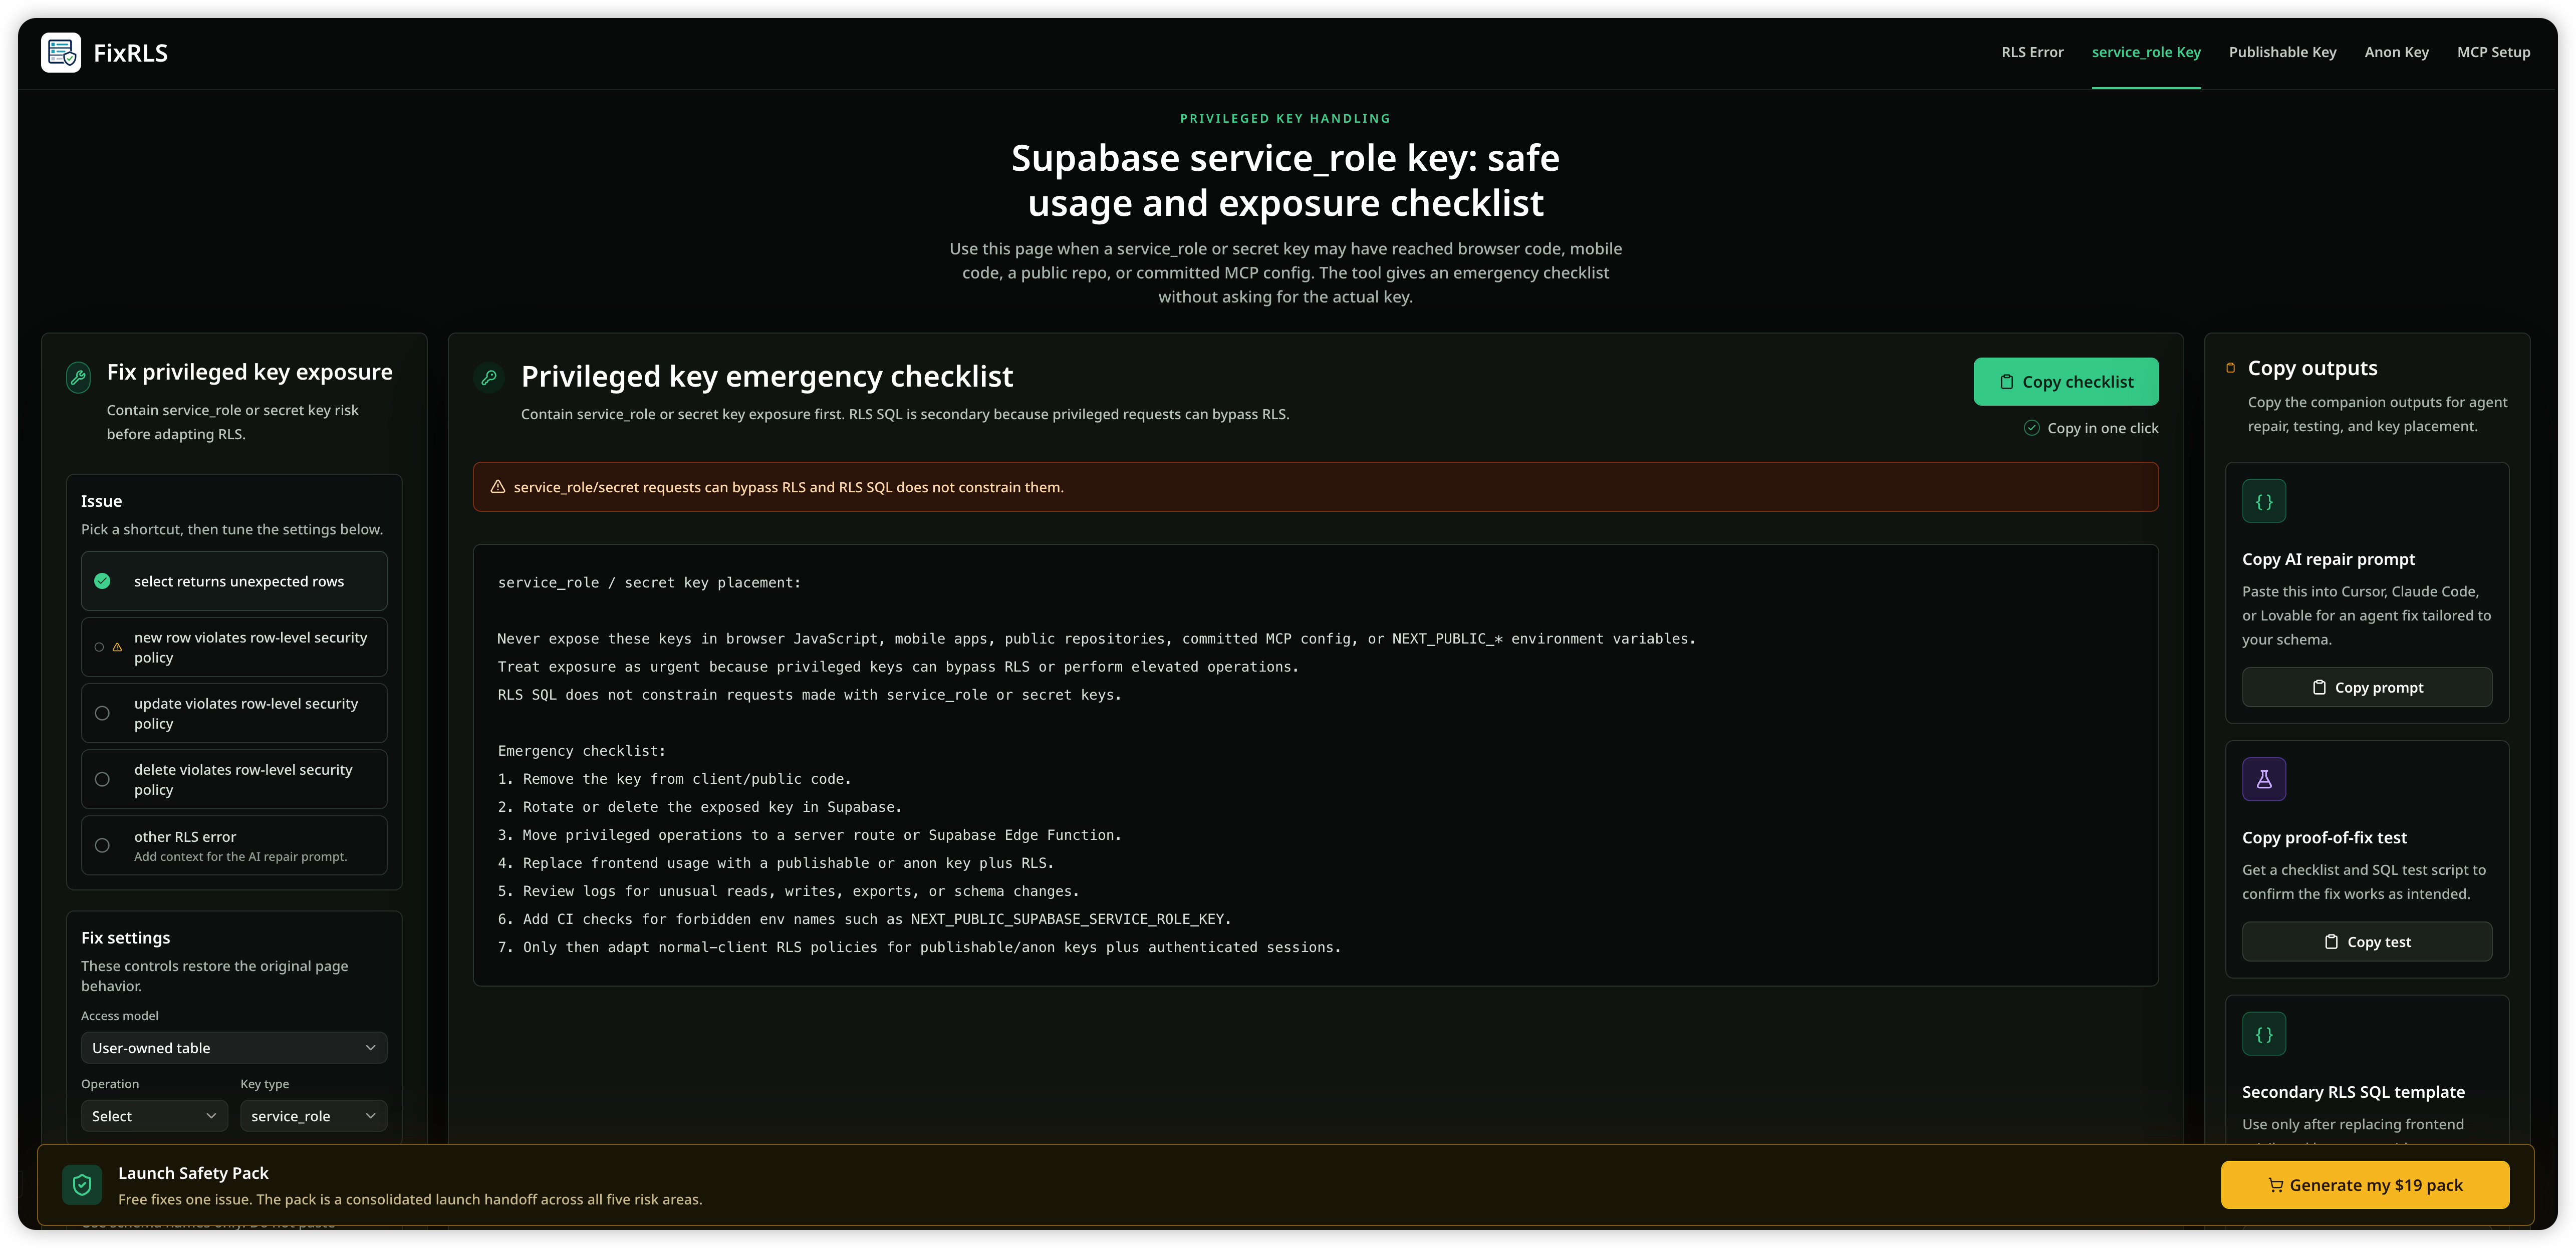Click the key icon beside Fix privileged key exposure
The width and height of the screenshot is (2576, 1248).
click(x=79, y=377)
